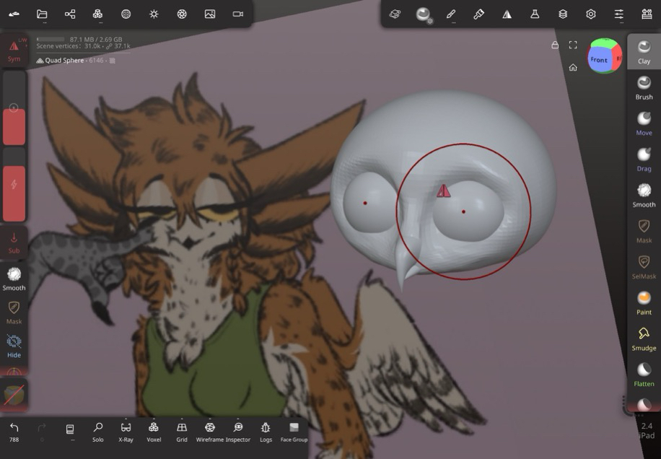Toggle Solo mode for current object
661x459 pixels.
pyautogui.click(x=98, y=432)
